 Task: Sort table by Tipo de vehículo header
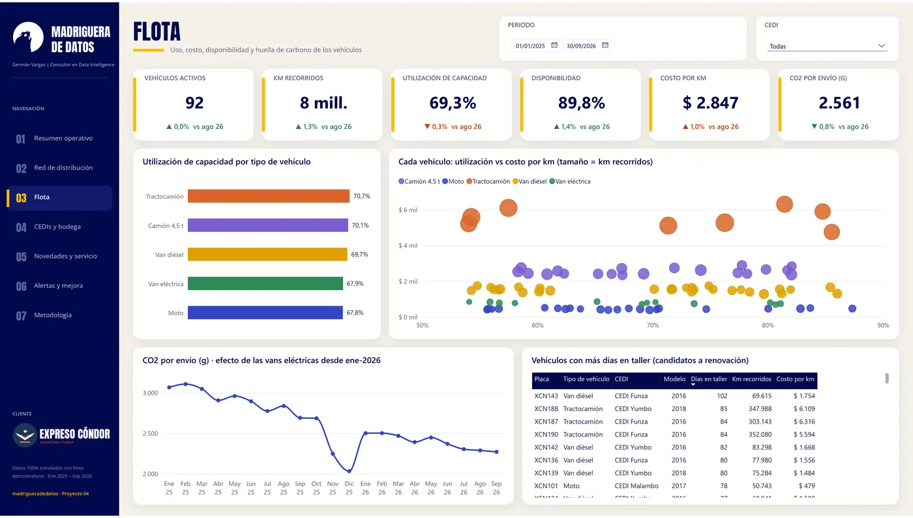(x=586, y=379)
